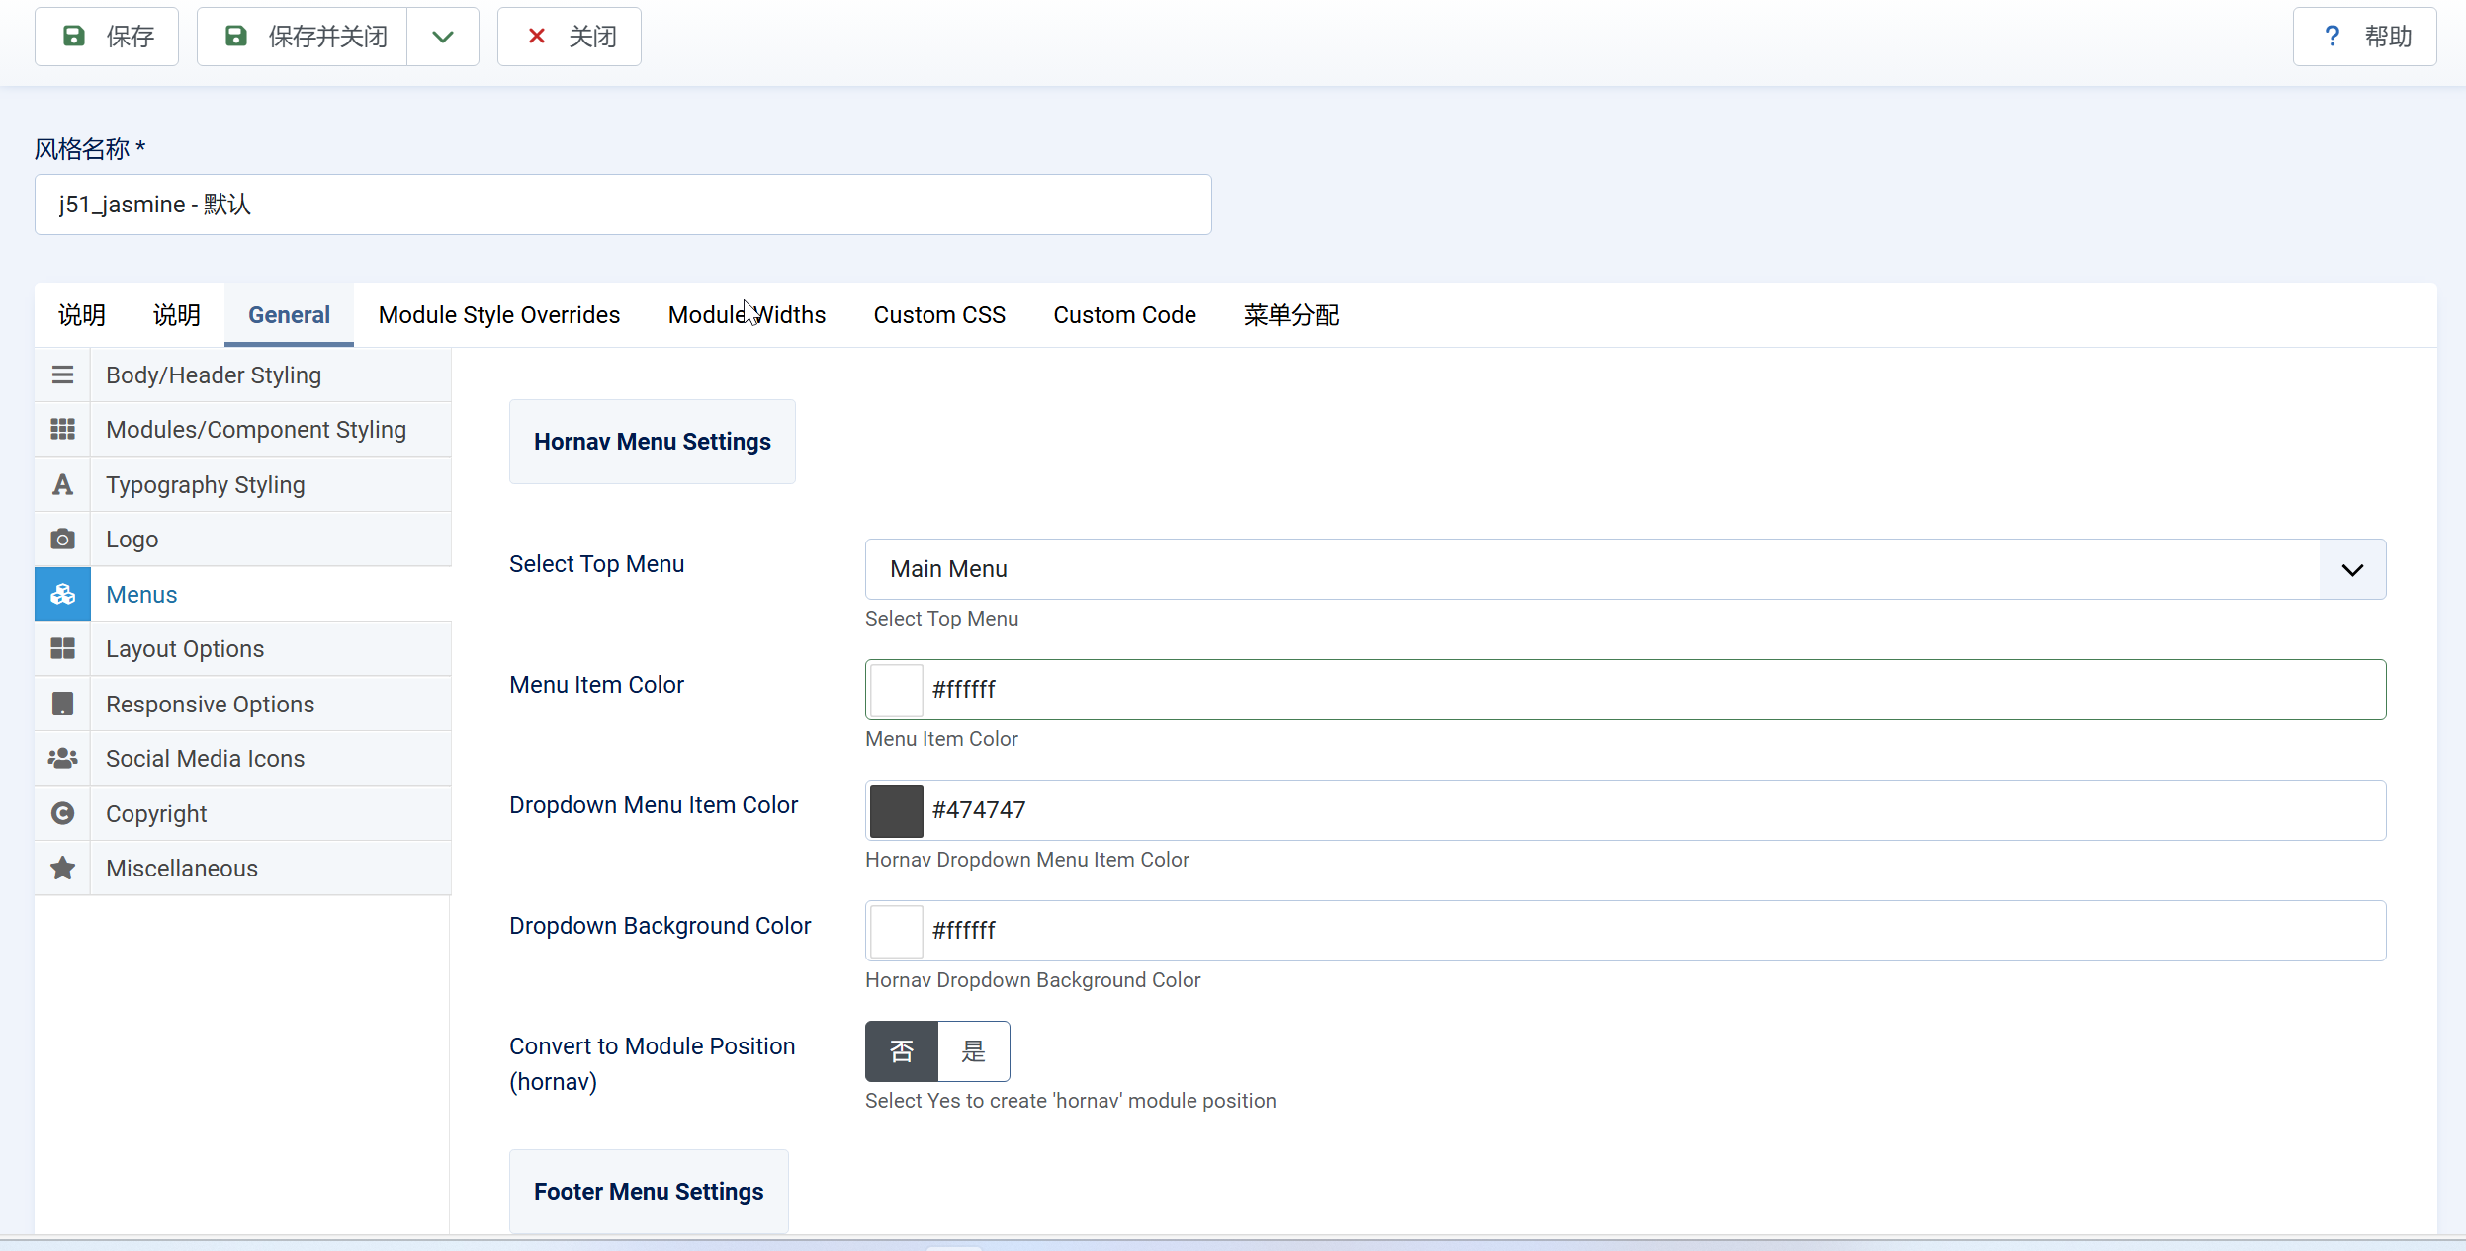Click the 保存 save button
This screenshot has height=1251, width=2466.
tap(107, 37)
